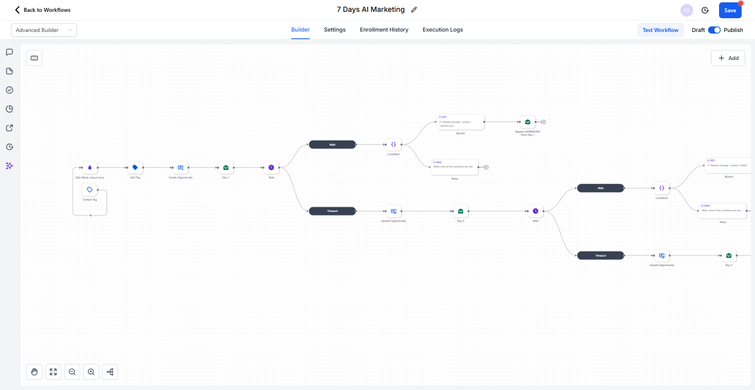Edit workflow name with the pencil icon
Image resolution: width=755 pixels, height=390 pixels.
tap(414, 10)
